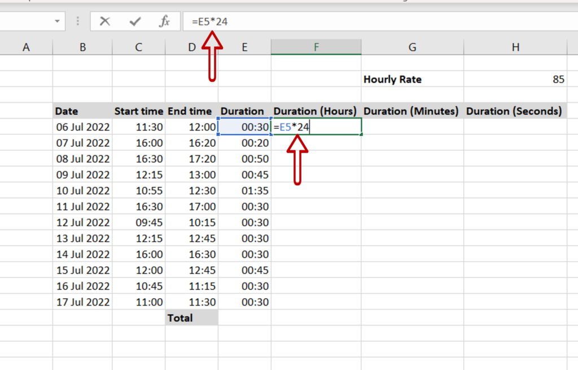Image resolution: width=578 pixels, height=370 pixels.
Task: Select the 12 Jul 2022 date cell
Action: (82, 223)
